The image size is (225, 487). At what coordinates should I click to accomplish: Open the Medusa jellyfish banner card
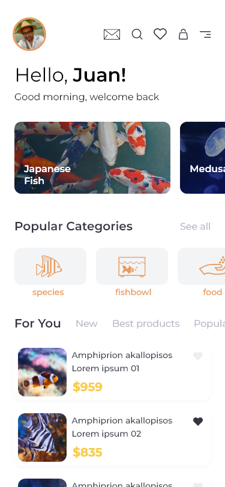(203, 158)
